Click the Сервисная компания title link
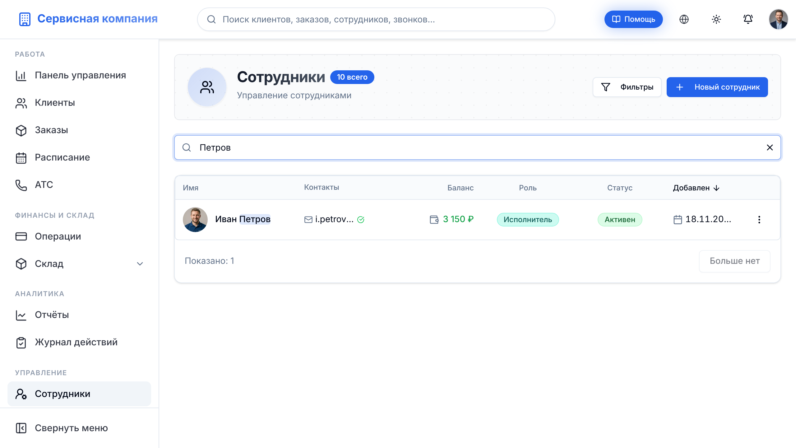Viewport: 796px width, 448px height. click(97, 19)
